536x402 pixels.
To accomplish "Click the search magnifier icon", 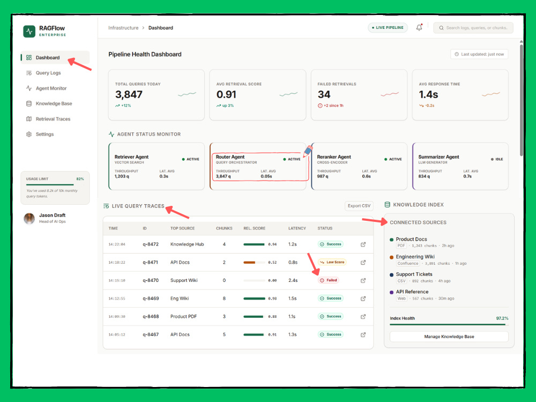I will click(441, 28).
